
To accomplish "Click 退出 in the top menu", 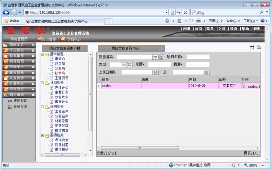I will (x=257, y=29).
